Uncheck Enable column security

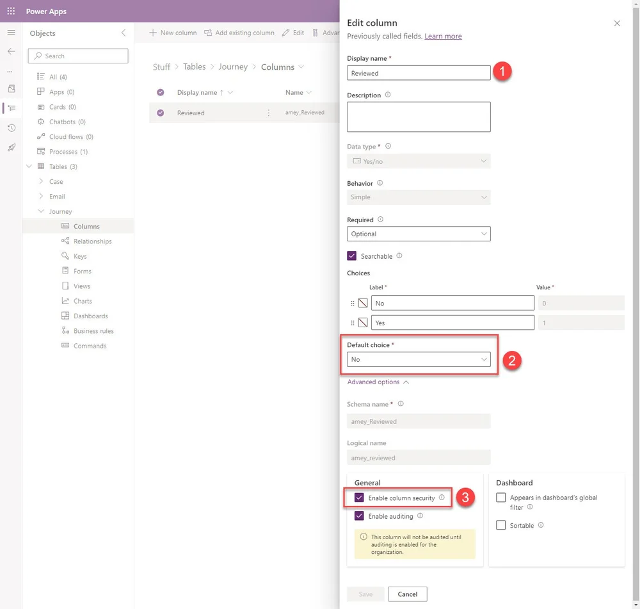click(x=359, y=498)
